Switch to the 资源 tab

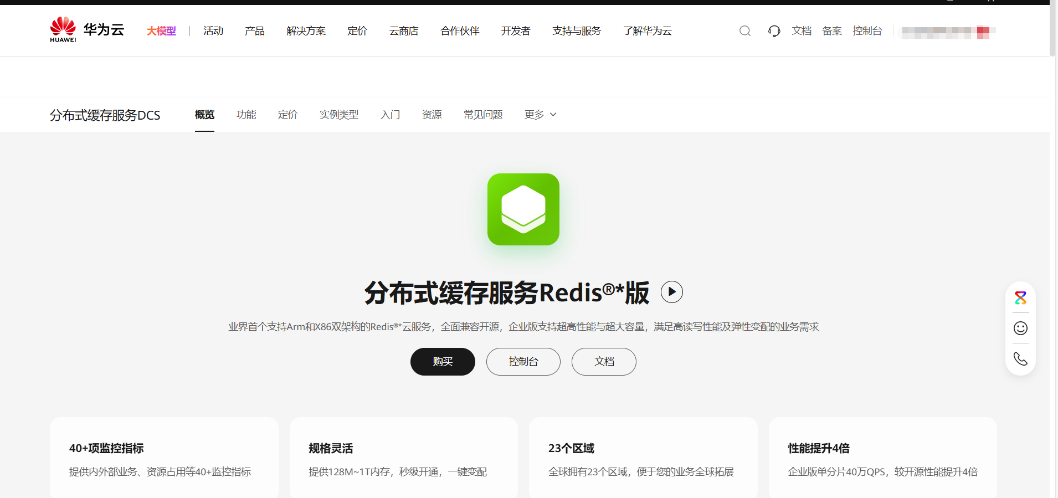(x=432, y=115)
